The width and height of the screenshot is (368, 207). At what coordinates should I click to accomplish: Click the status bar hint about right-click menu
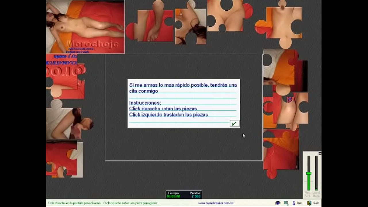pyautogui.click(x=74, y=203)
